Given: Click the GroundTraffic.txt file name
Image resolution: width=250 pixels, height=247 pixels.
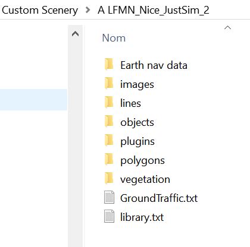Looking at the screenshot, I should tap(159, 198).
